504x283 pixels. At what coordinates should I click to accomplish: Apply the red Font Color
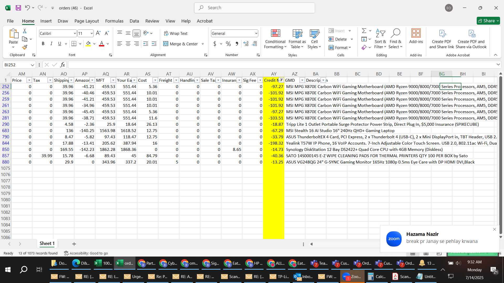coord(102,44)
